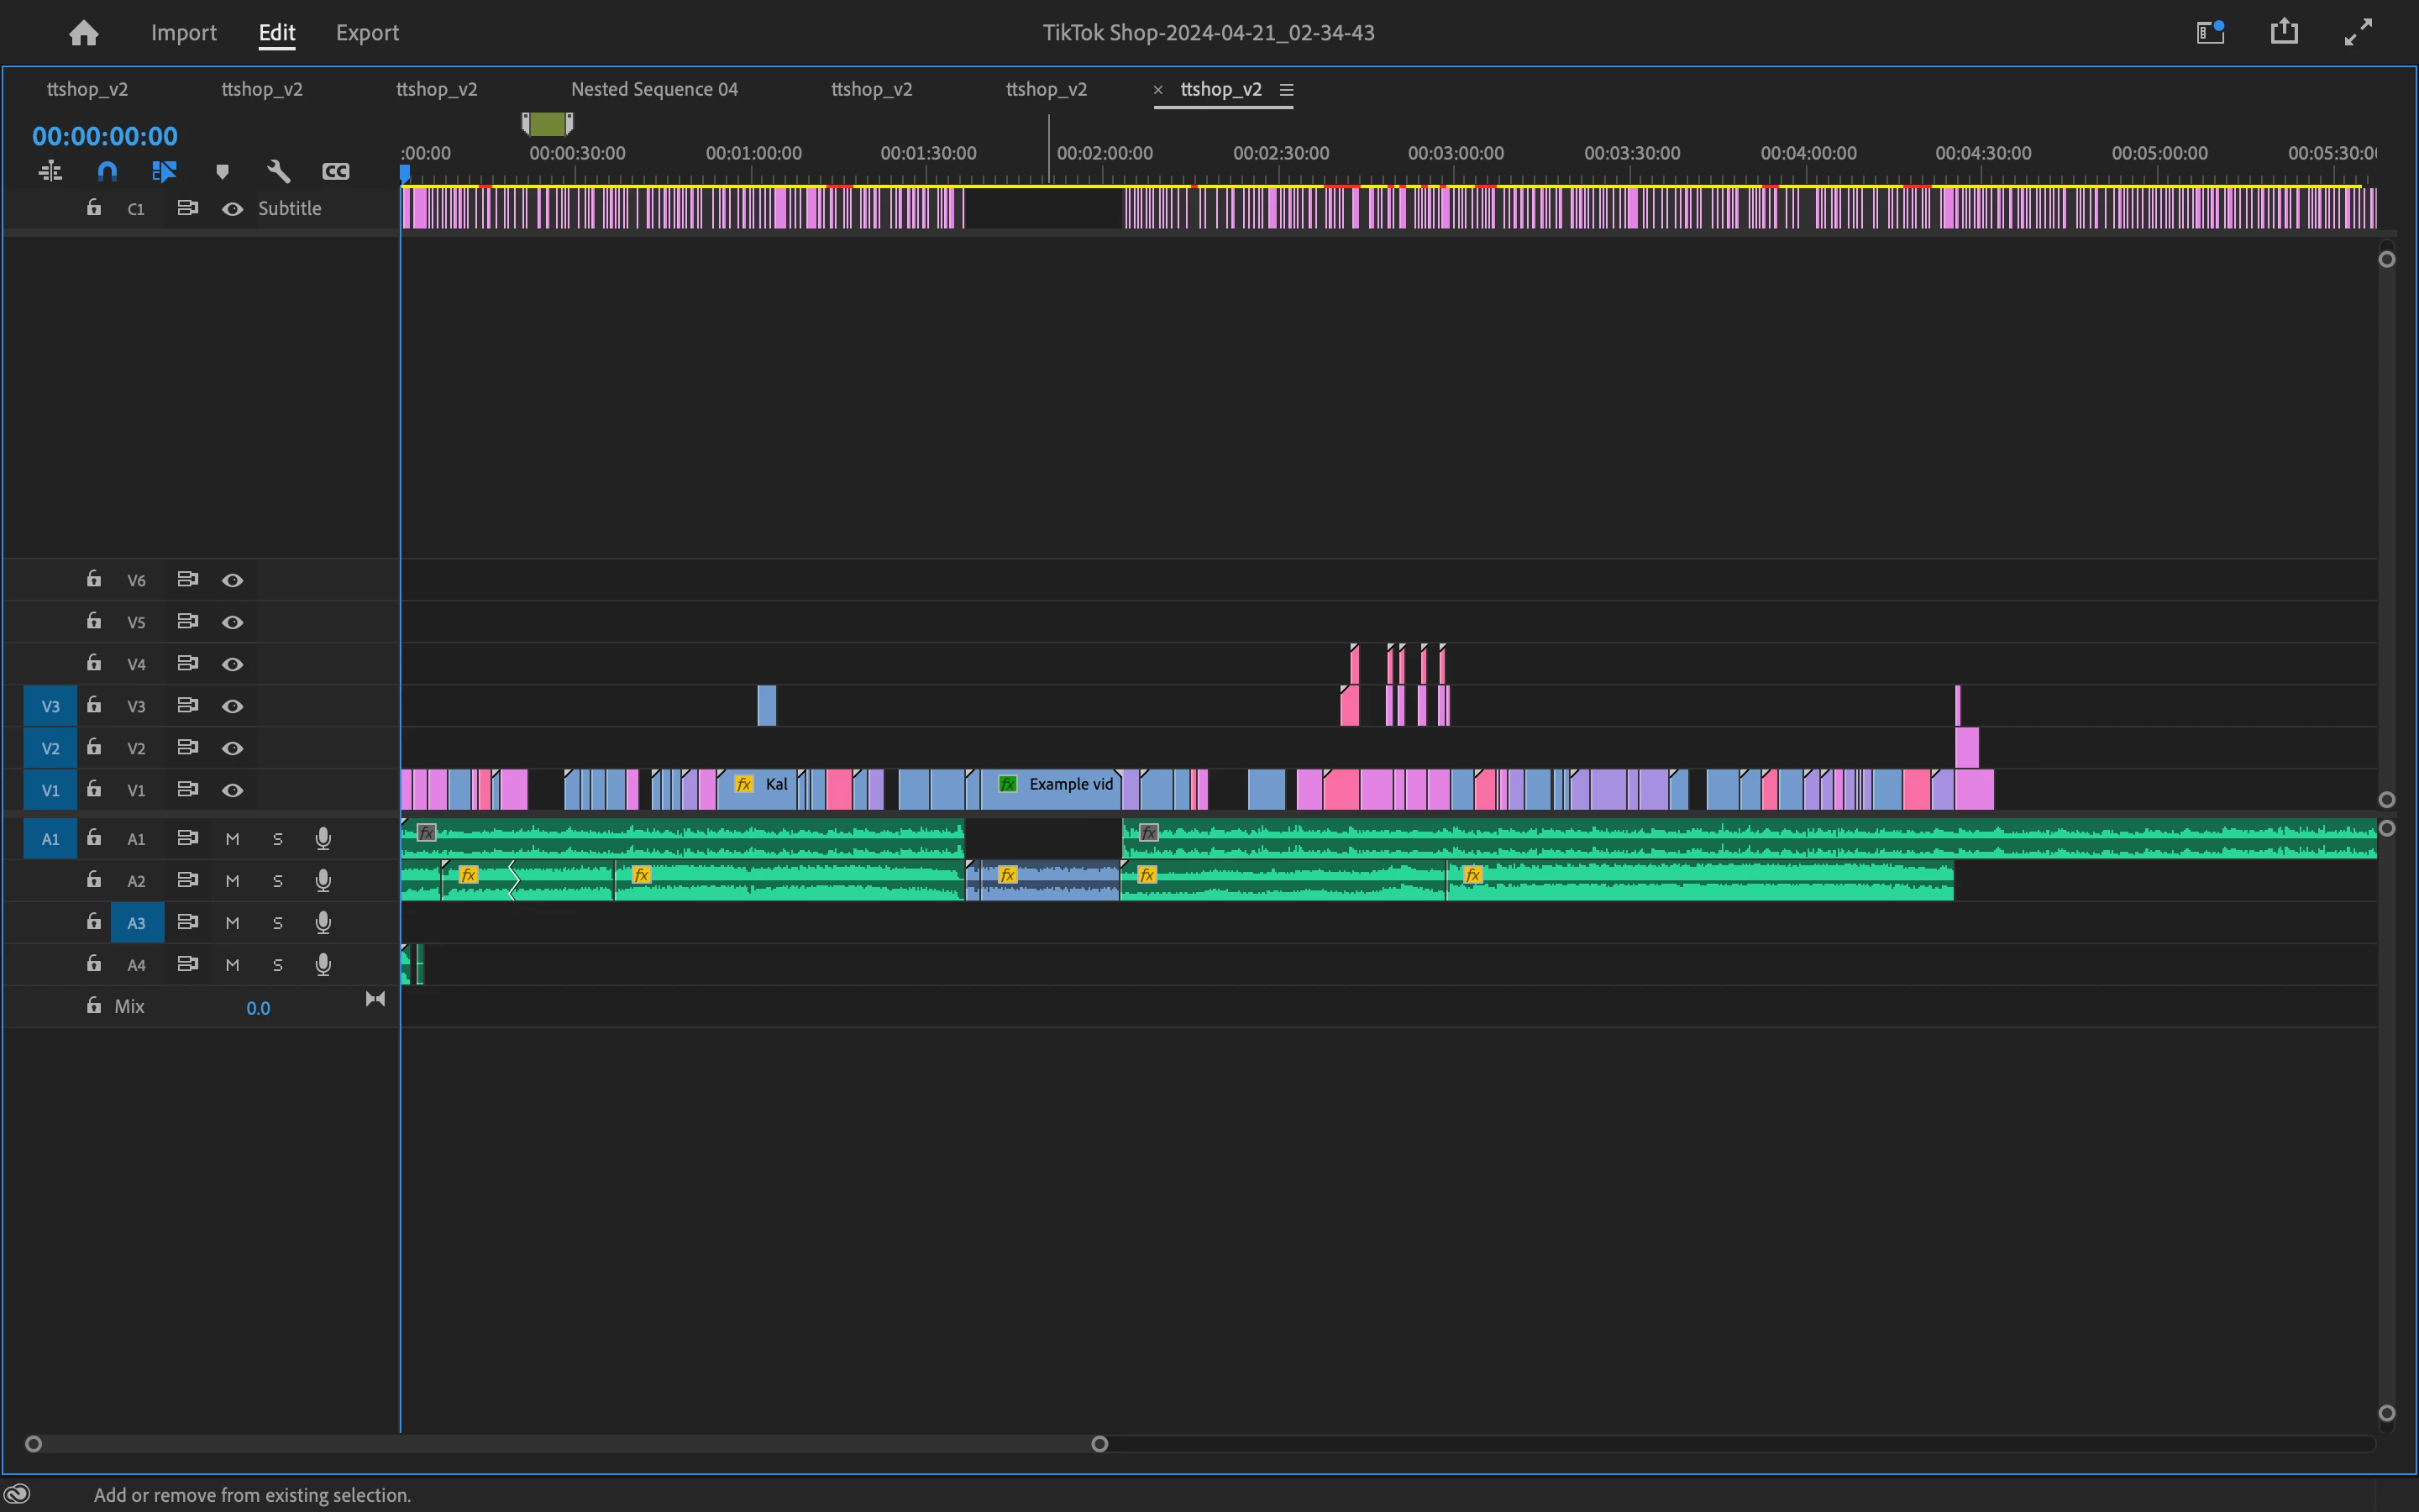Open the Quick Export share icon
Image resolution: width=2419 pixels, height=1512 pixels.
coord(2284,33)
